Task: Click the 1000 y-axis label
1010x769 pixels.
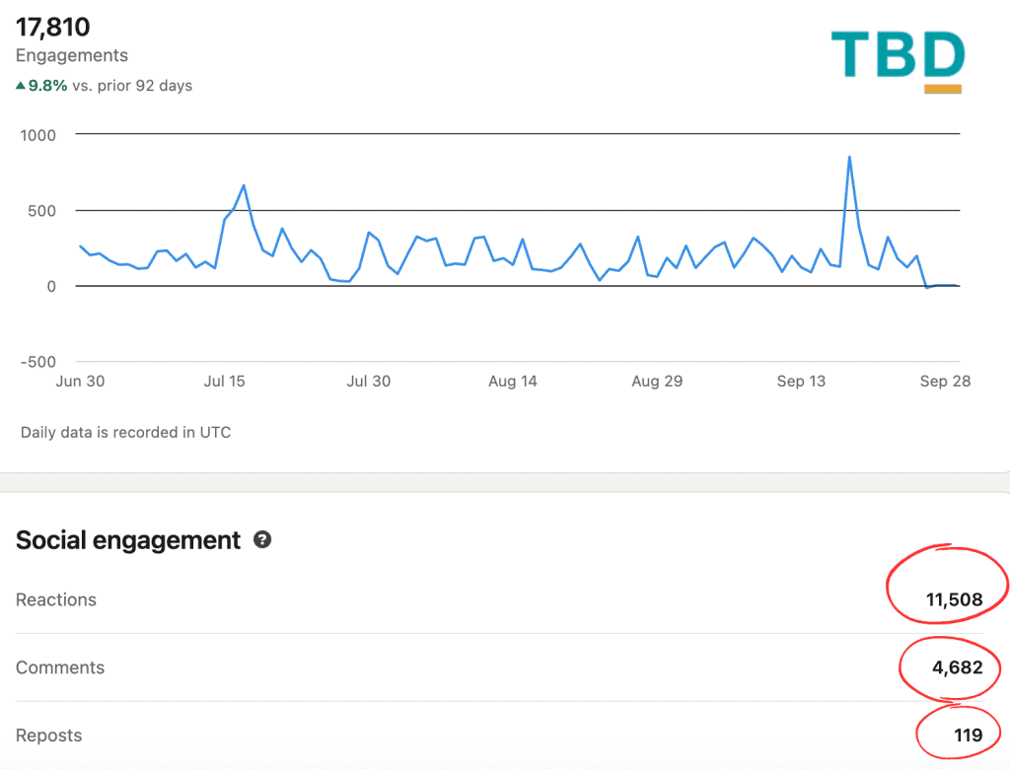Action: pyautogui.click(x=37, y=135)
